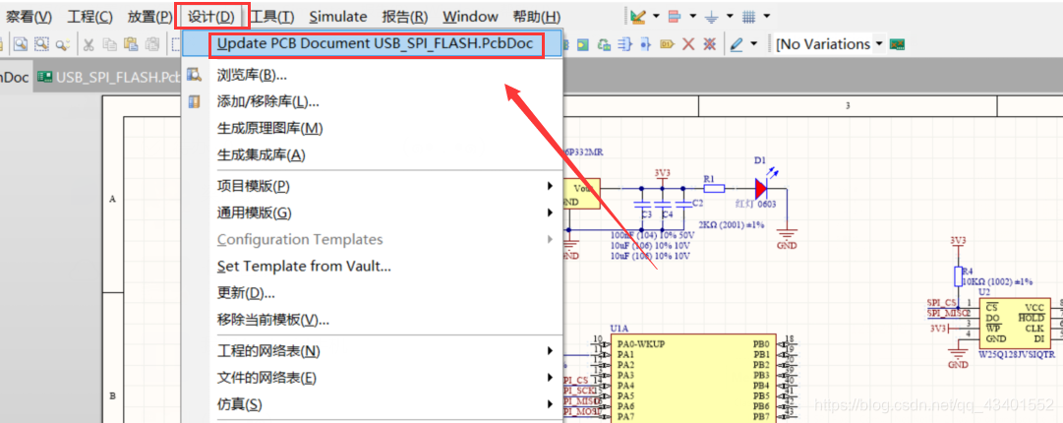This screenshot has height=423, width=1063.
Task: Expand 项目模版(P) submenu arrow
Action: tap(551, 185)
